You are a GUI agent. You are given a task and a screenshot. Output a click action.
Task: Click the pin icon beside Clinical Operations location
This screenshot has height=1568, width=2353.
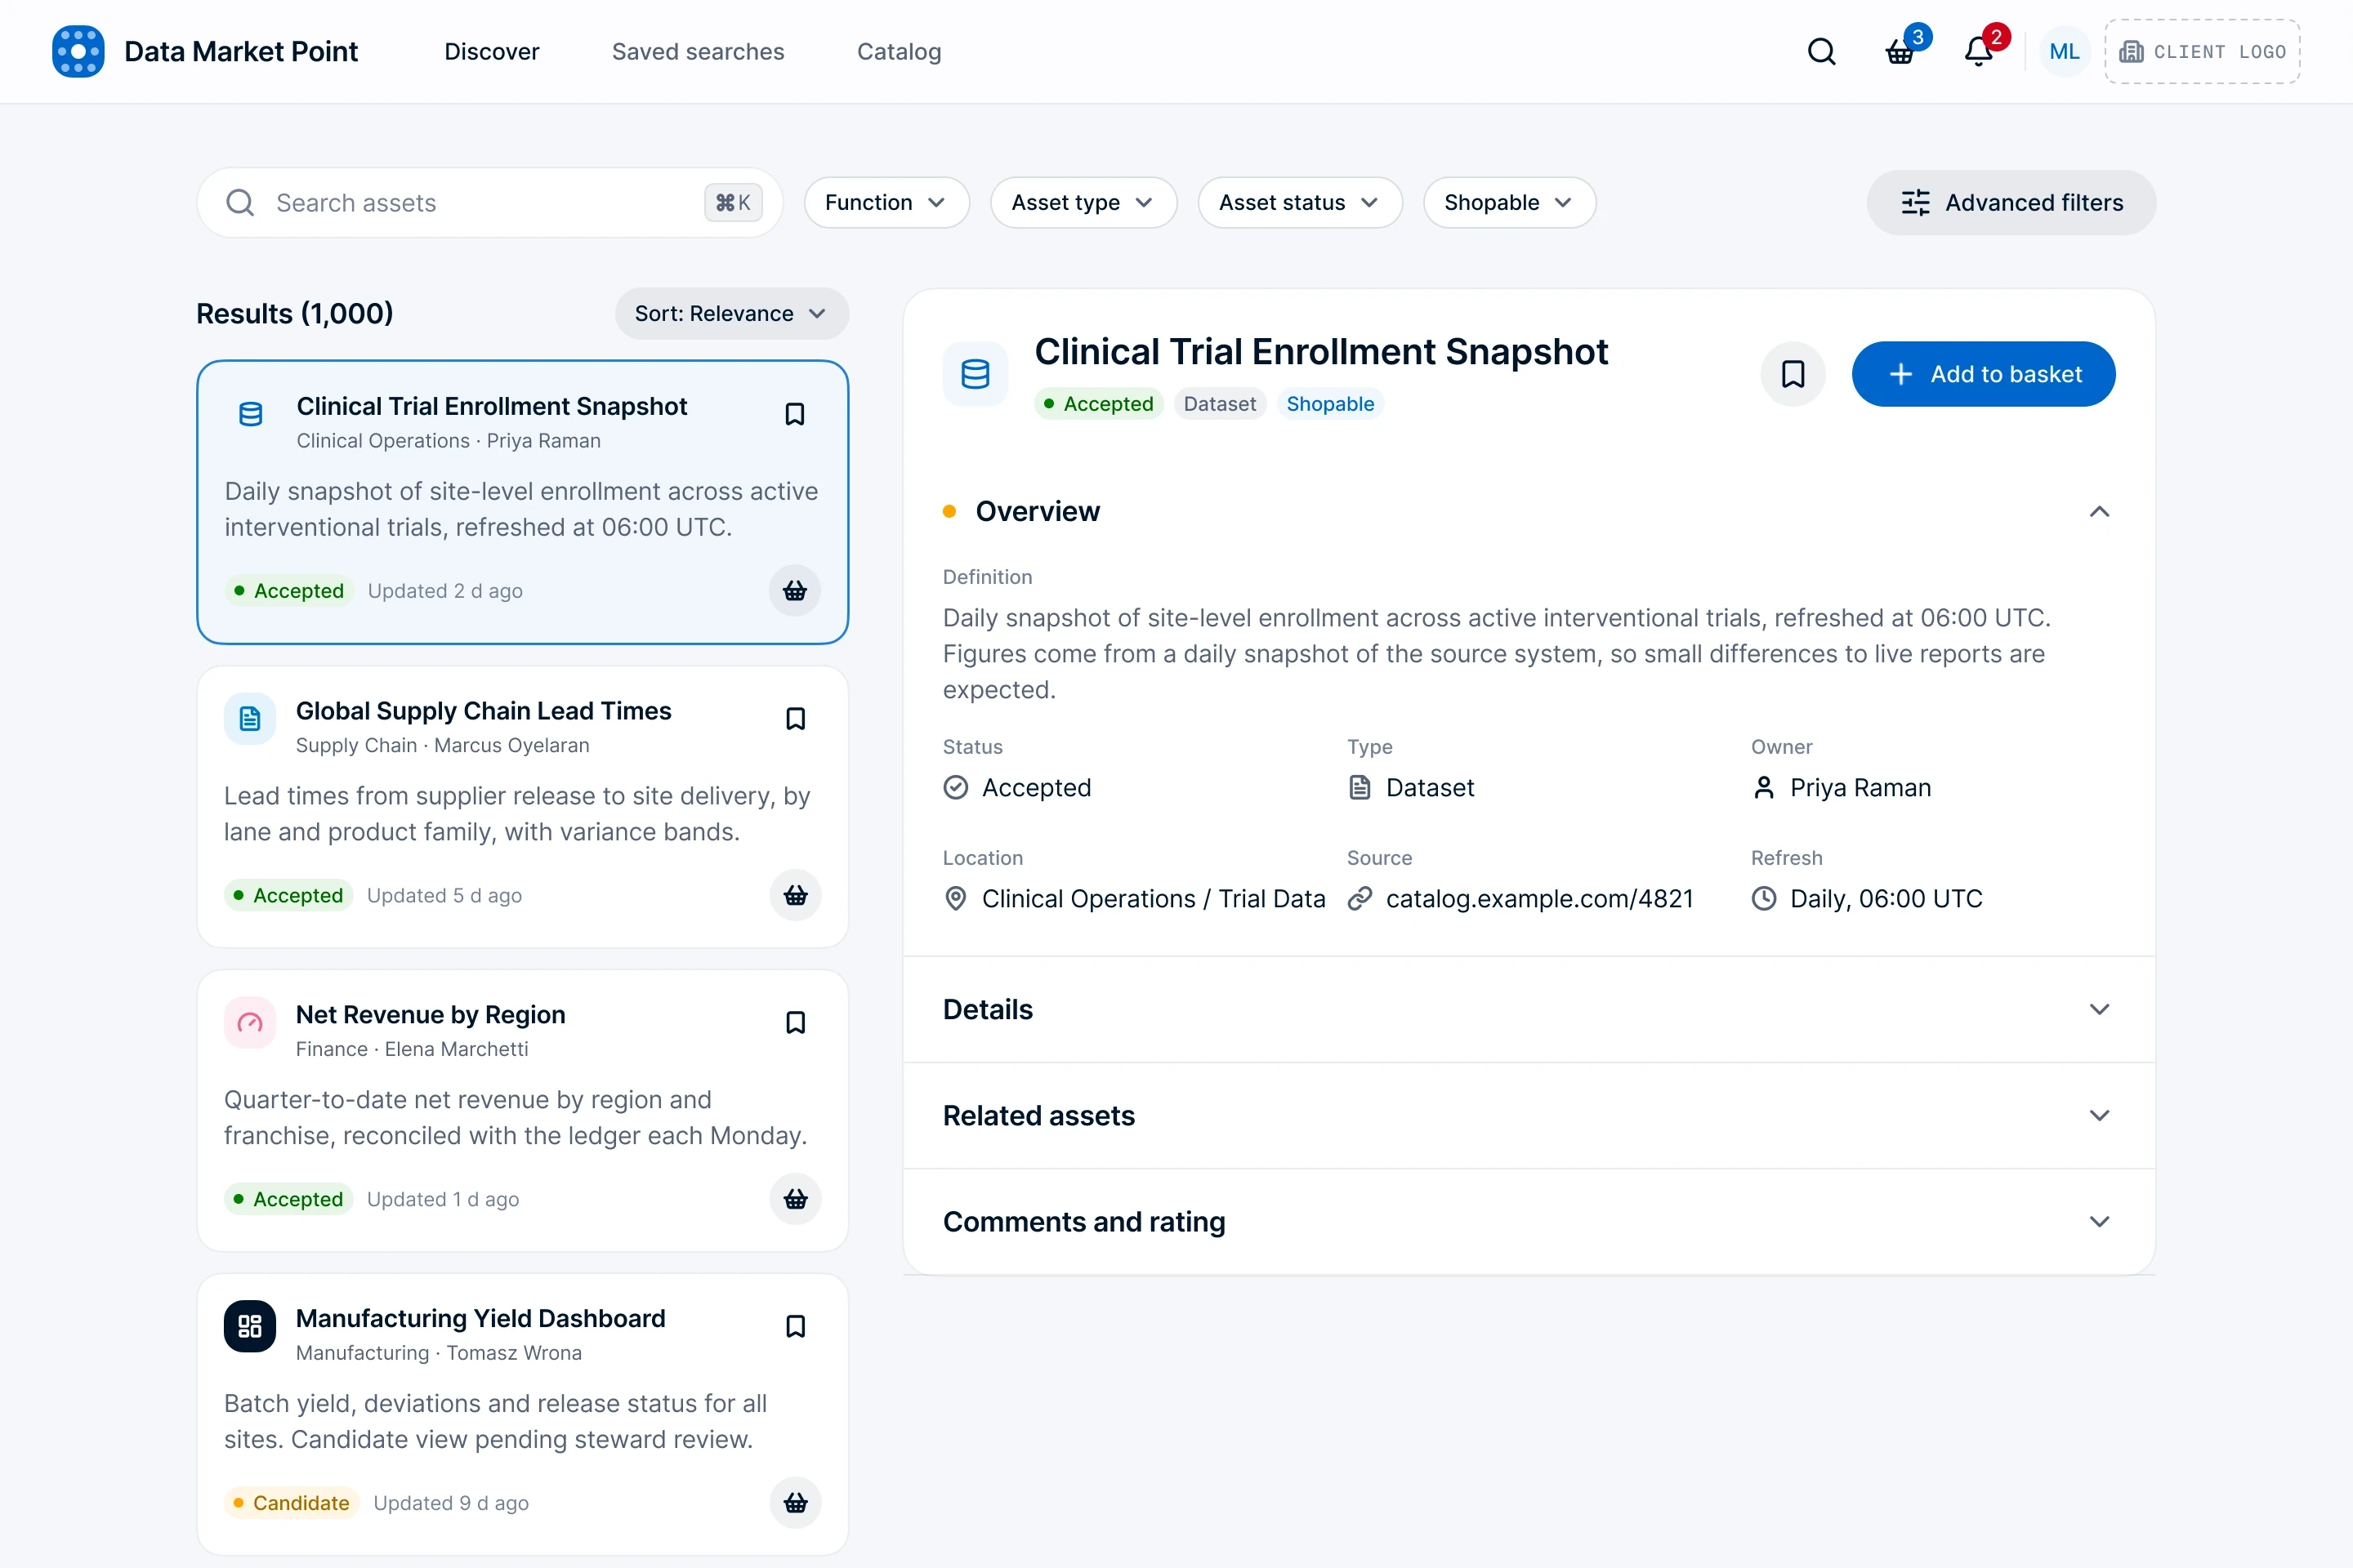957,899
